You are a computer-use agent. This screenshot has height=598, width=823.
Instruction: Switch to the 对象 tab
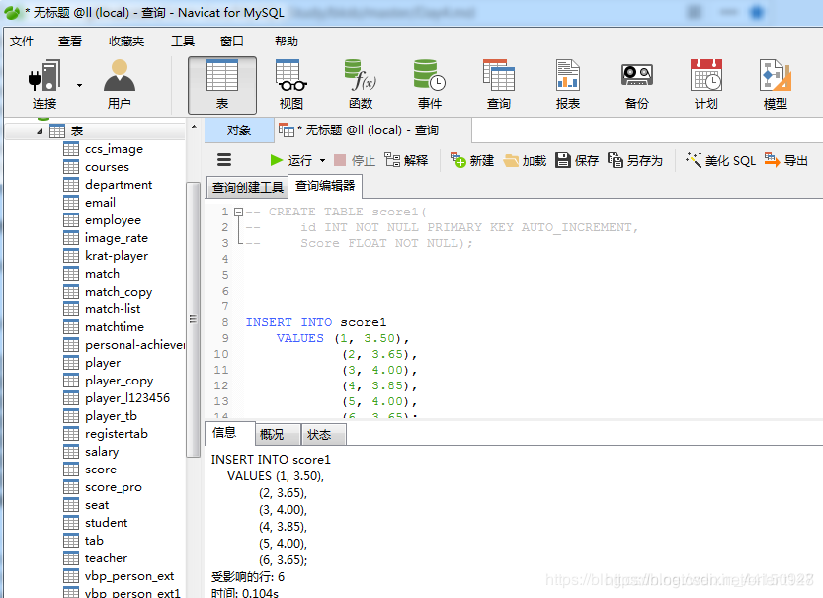239,130
